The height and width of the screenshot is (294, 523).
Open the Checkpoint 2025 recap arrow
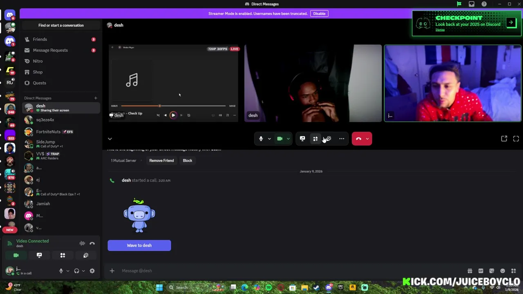point(511,22)
